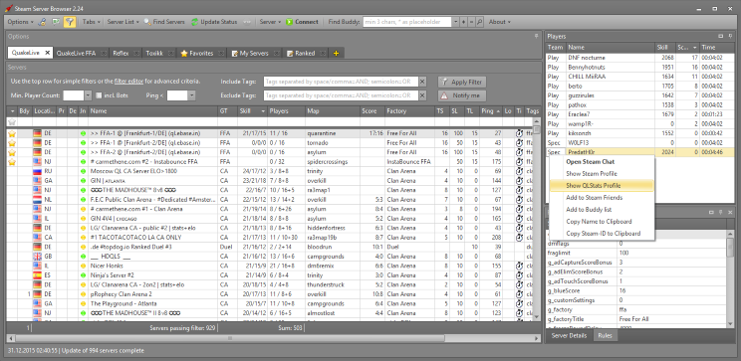Image resolution: width=741 pixels, height=361 pixels.
Task: Expand the Find Buddy history dropdown arrow
Action: pyautogui.click(x=455, y=22)
